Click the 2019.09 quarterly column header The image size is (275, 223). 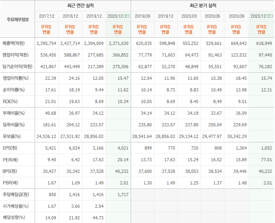point(142,16)
